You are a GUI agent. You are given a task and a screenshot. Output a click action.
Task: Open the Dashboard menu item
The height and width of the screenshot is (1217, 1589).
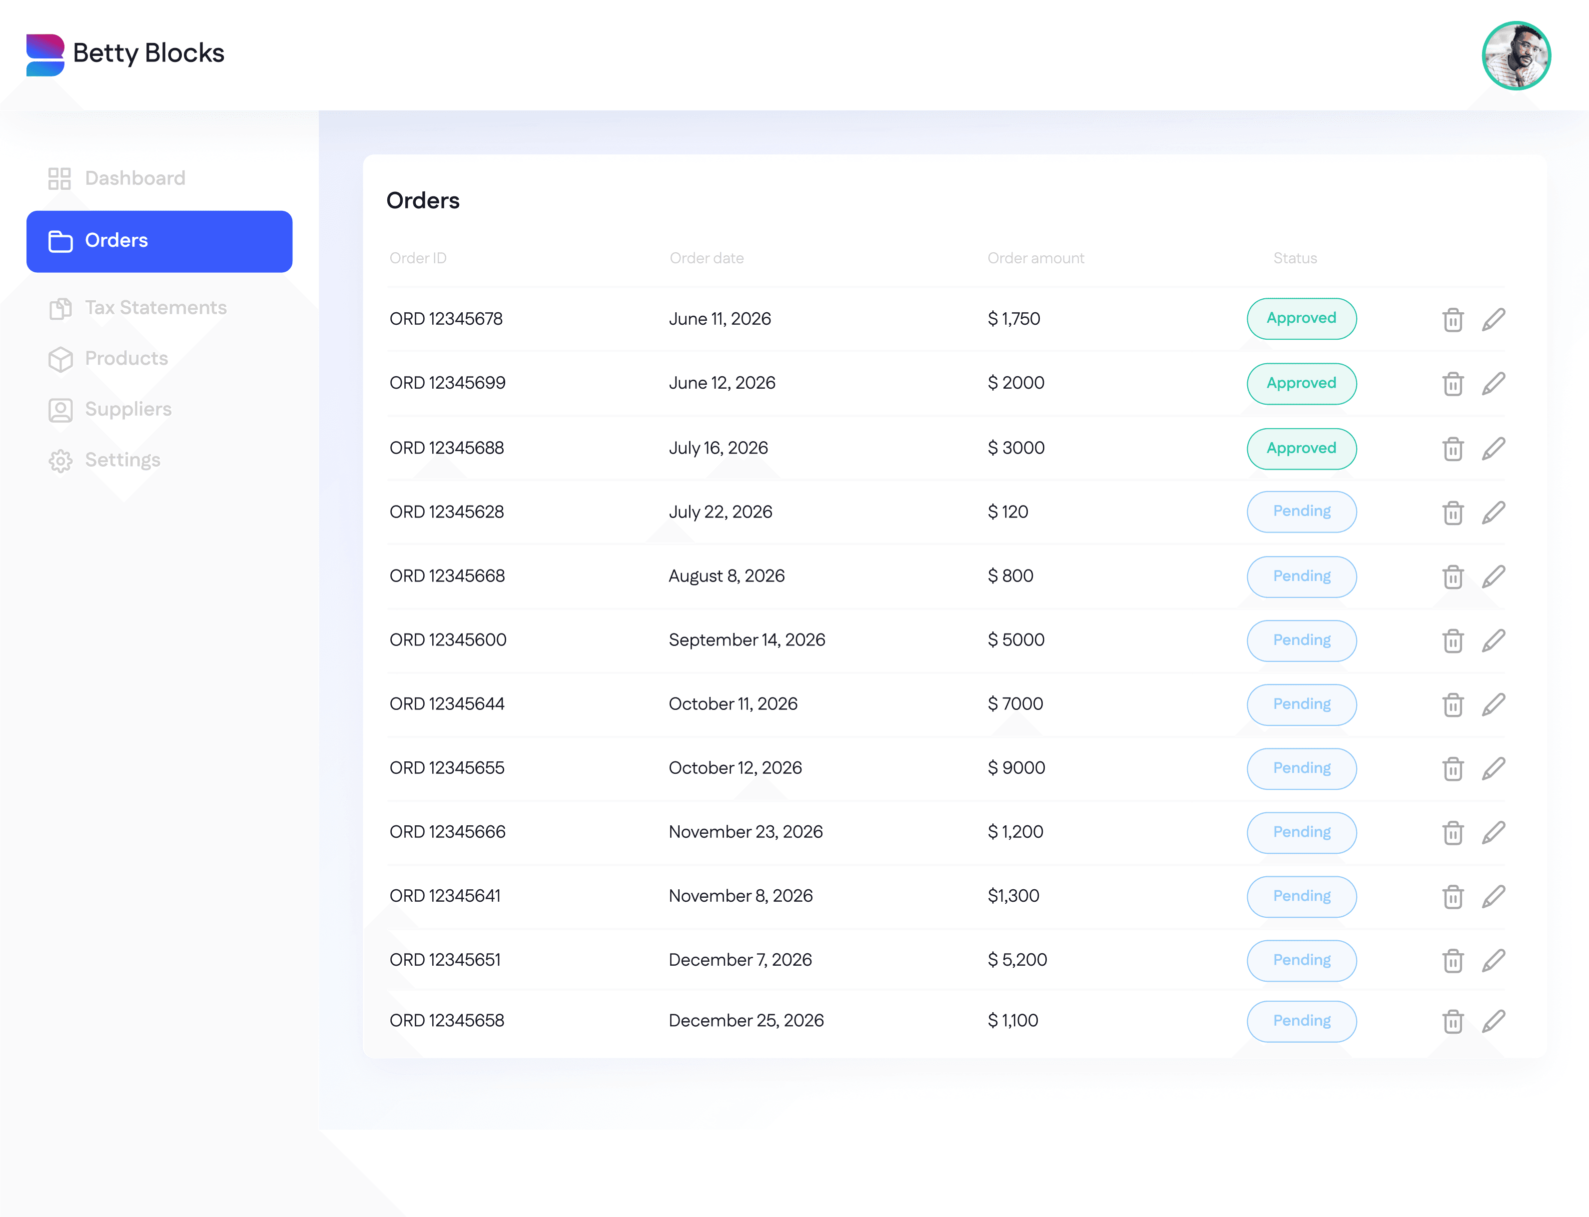(135, 178)
